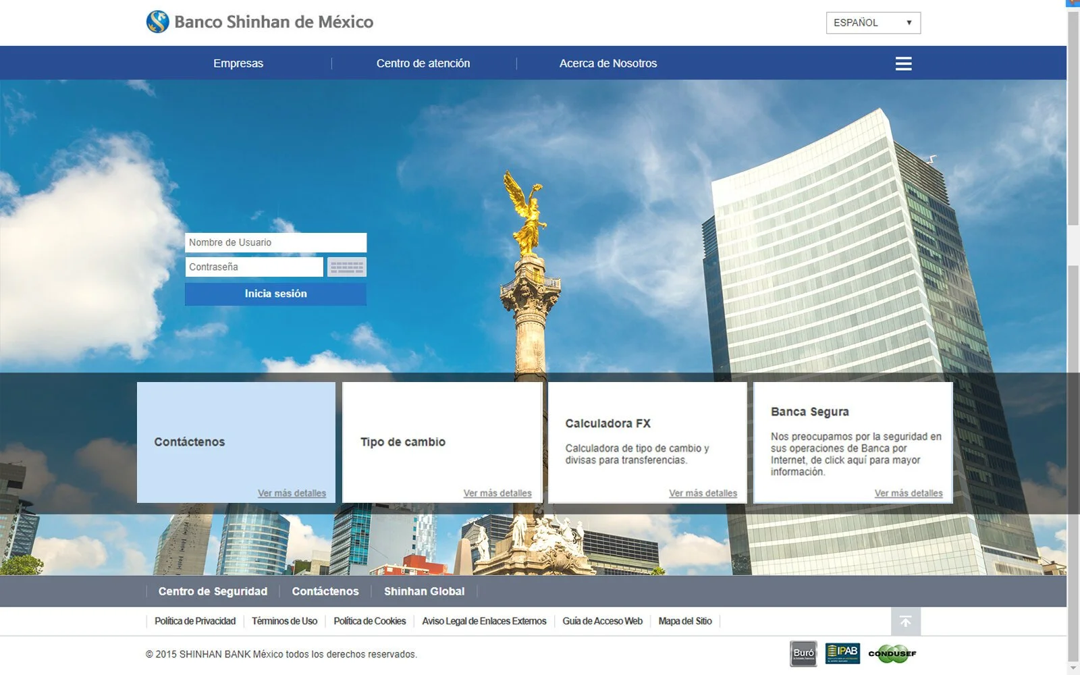Open Ver más detalles under Calculadora FX

click(x=703, y=493)
